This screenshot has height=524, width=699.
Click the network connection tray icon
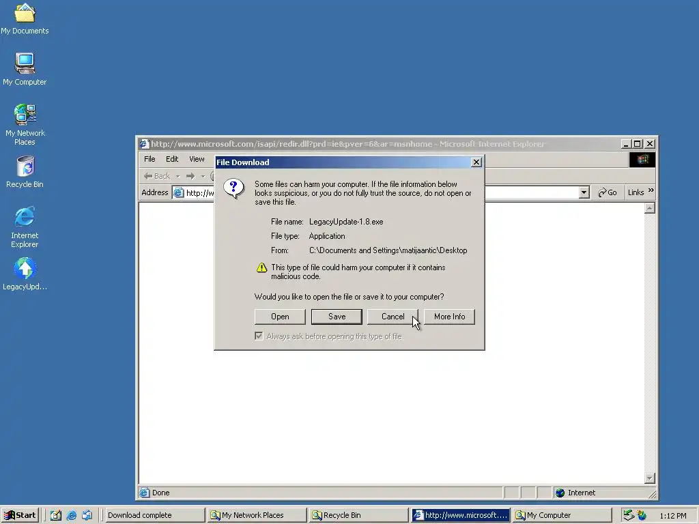[x=629, y=515]
